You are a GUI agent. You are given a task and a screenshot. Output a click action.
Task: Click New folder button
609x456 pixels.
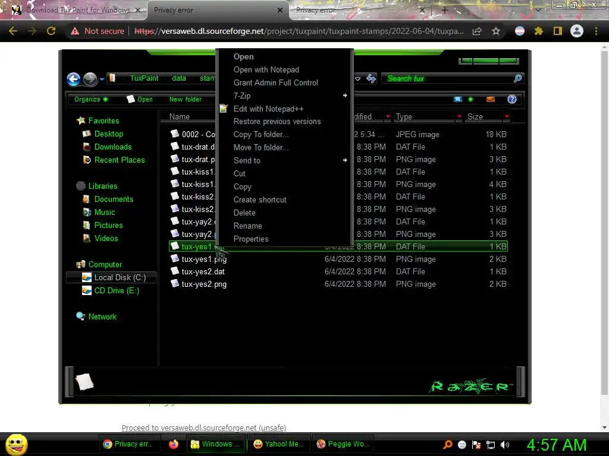tap(186, 99)
